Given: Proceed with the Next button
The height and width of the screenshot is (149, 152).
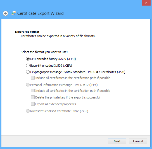Looking at the screenshot, I should click(x=117, y=141).
